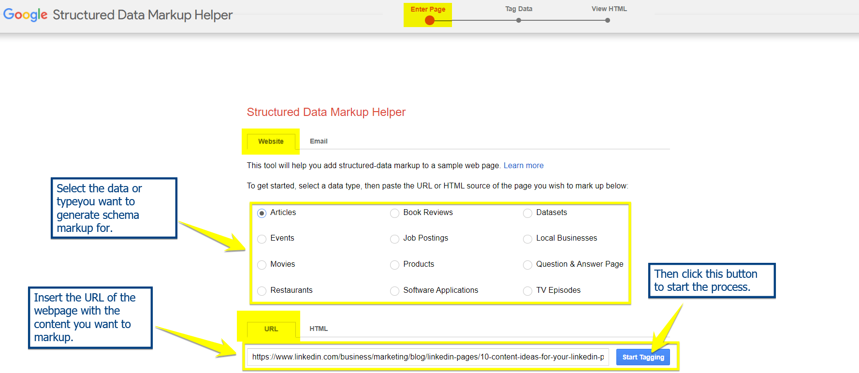Click the Enter Page step marker dot
Image resolution: width=859 pixels, height=373 pixels.
(429, 20)
